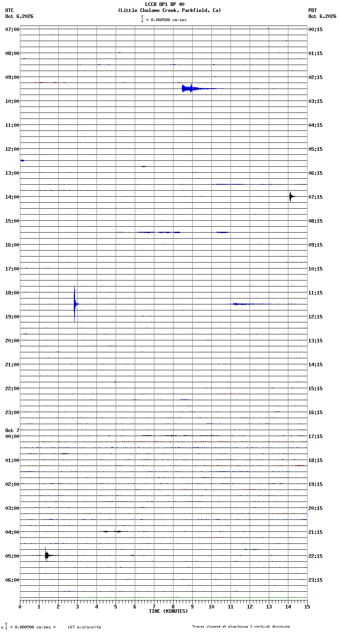Click the tall blue spike near 18:30 trace
Screen dimensions: 339x632
[75, 304]
